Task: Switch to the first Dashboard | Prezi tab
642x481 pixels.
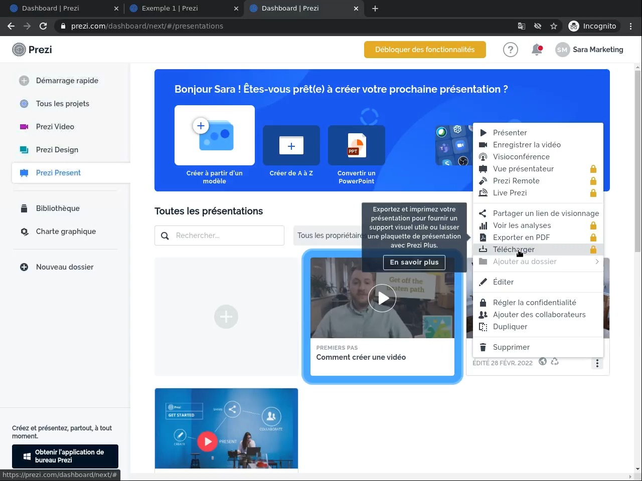Action: pos(64,9)
